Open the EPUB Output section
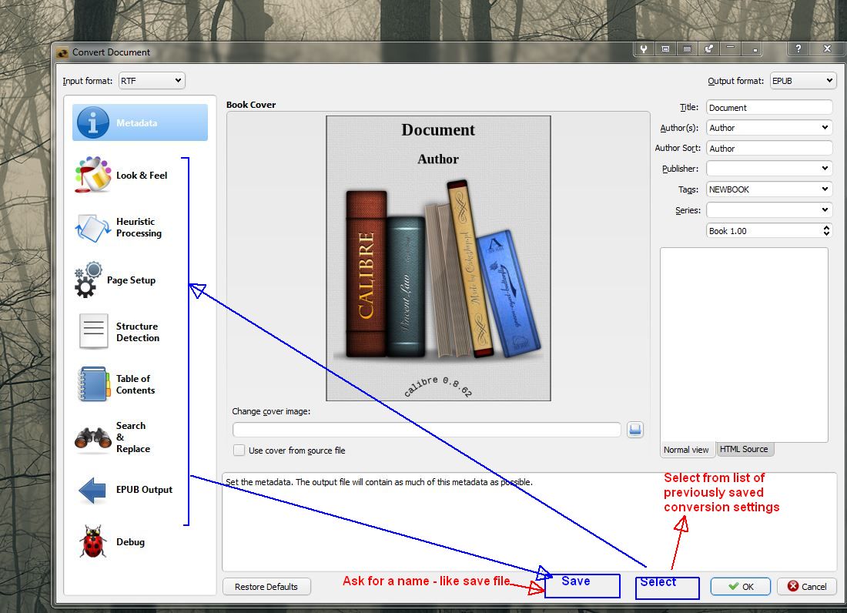 tap(124, 489)
